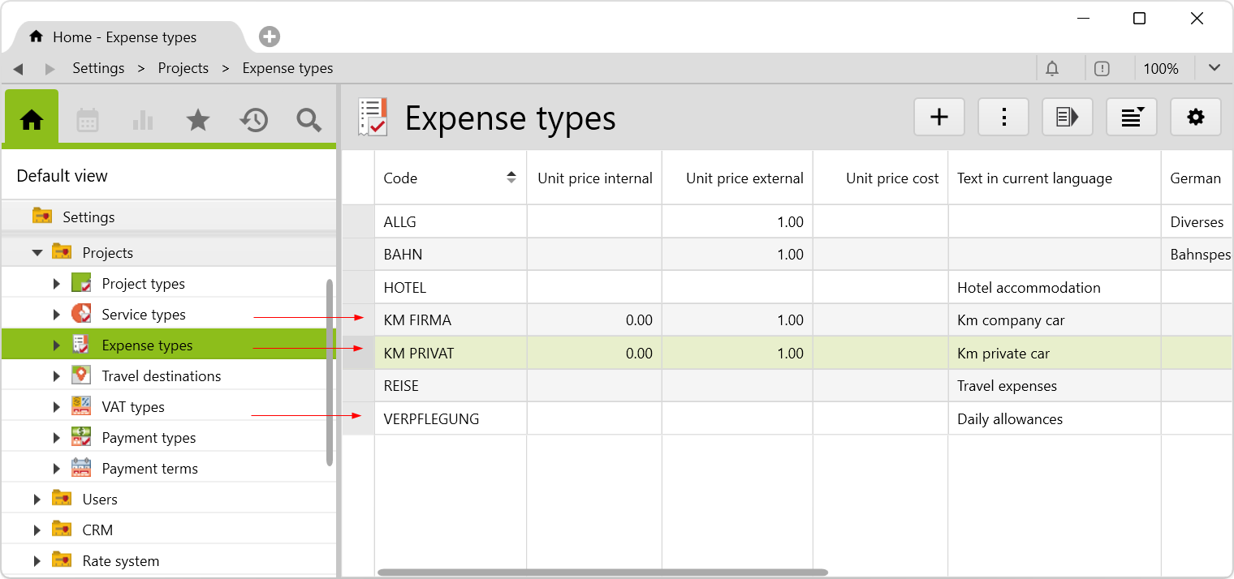Screen dimensions: 1234x579
Task: Select Travel destinations in the tree
Action: coord(161,376)
